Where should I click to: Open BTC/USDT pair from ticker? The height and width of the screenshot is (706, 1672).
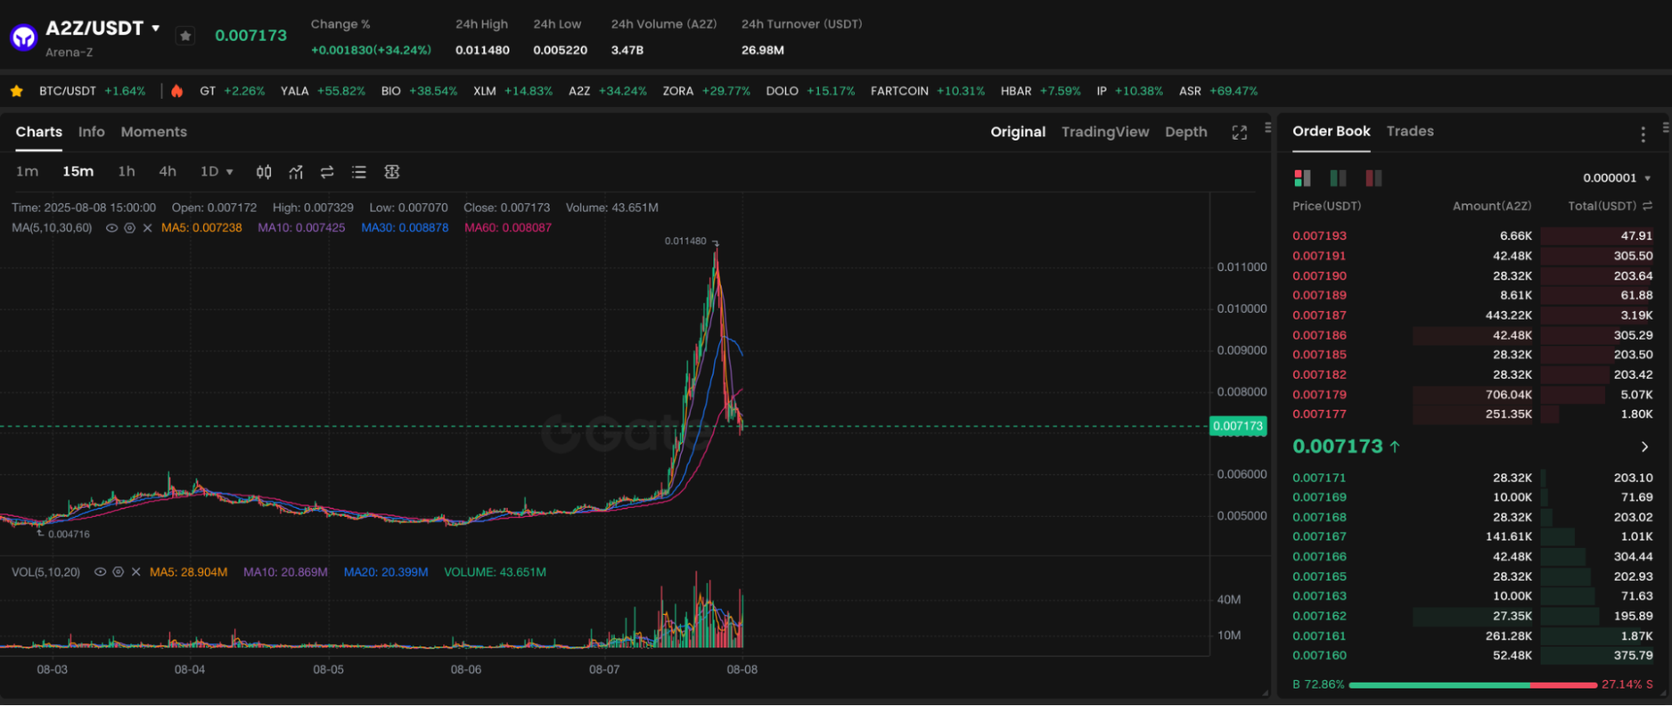pyautogui.click(x=92, y=91)
